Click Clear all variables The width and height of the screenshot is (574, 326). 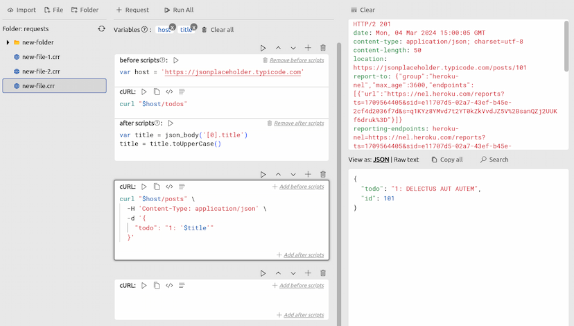click(x=218, y=30)
